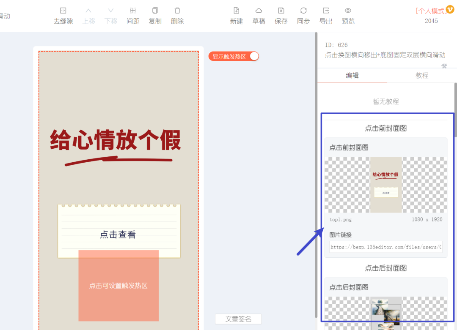Click the 1080 x 1920 dimensions text
This screenshot has height=330, width=457.
coord(427,219)
